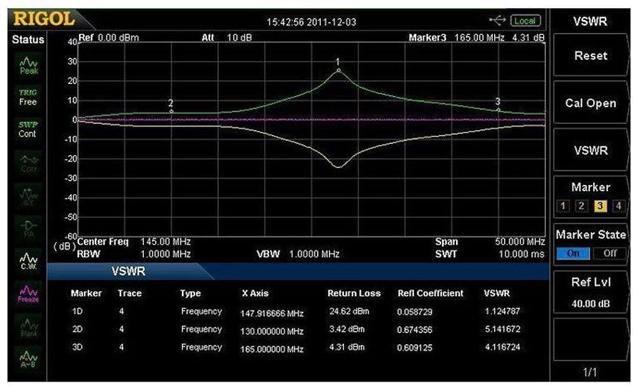Click the TRIG Free status icon
Viewport: 638px width, 386px height.
tap(28, 97)
